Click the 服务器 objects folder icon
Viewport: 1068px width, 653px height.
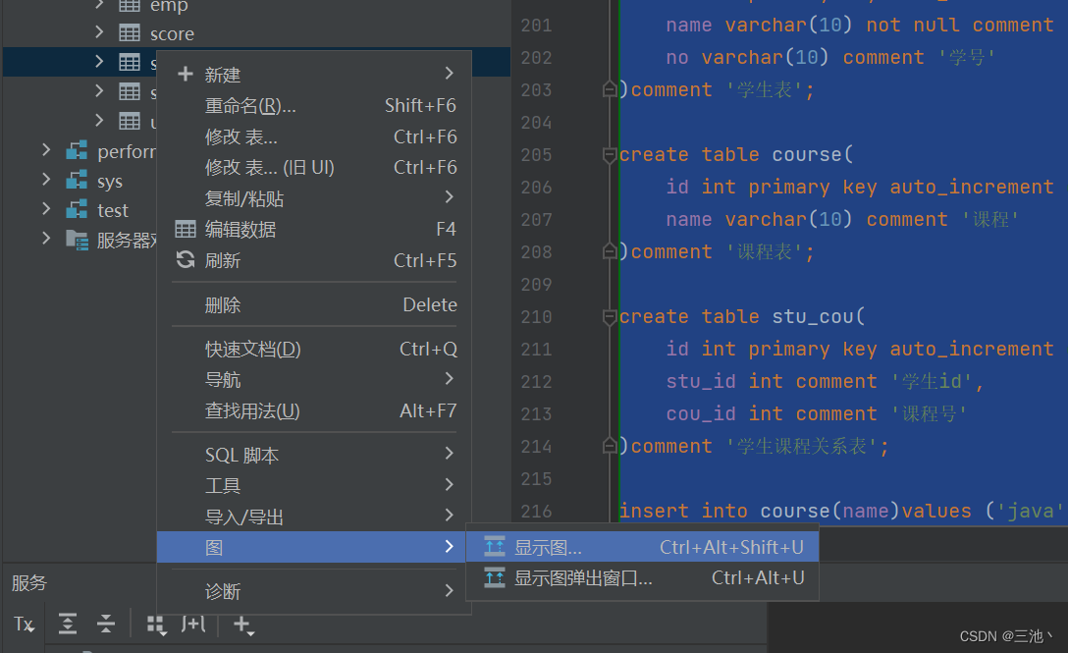point(77,240)
